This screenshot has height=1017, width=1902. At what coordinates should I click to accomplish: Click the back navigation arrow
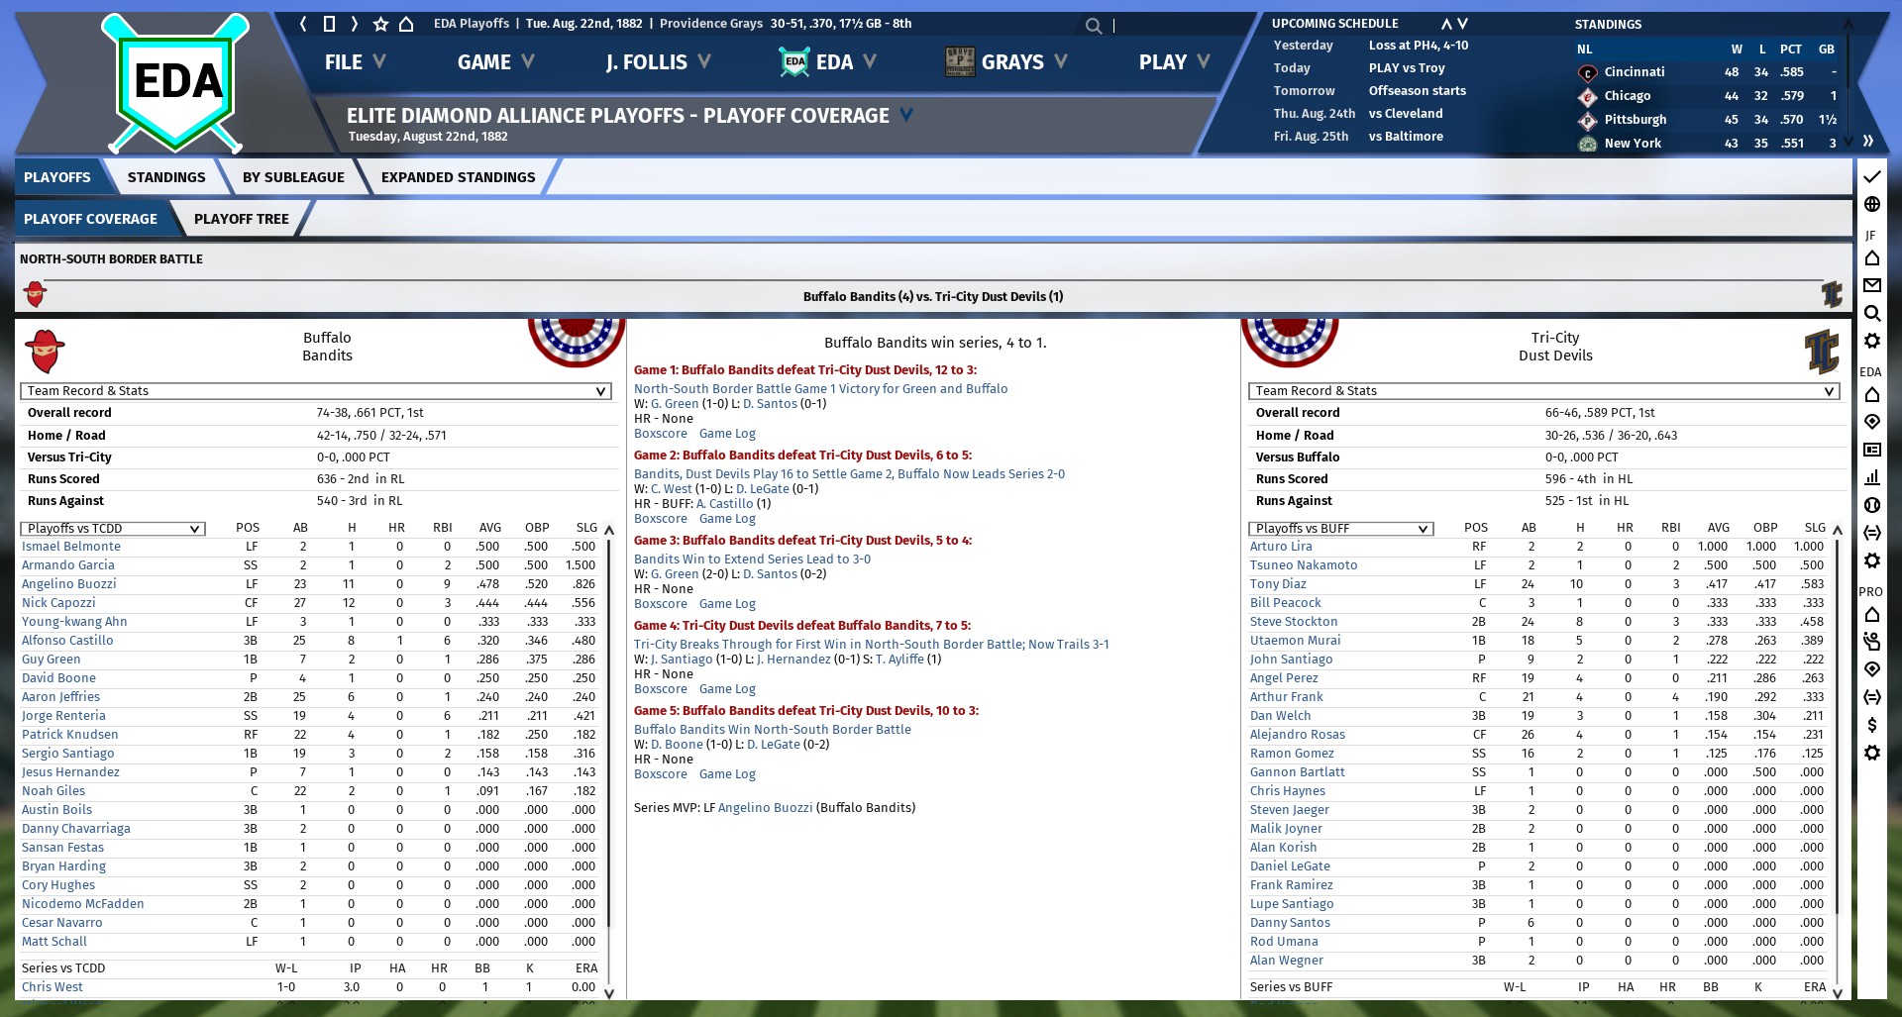coord(303,24)
